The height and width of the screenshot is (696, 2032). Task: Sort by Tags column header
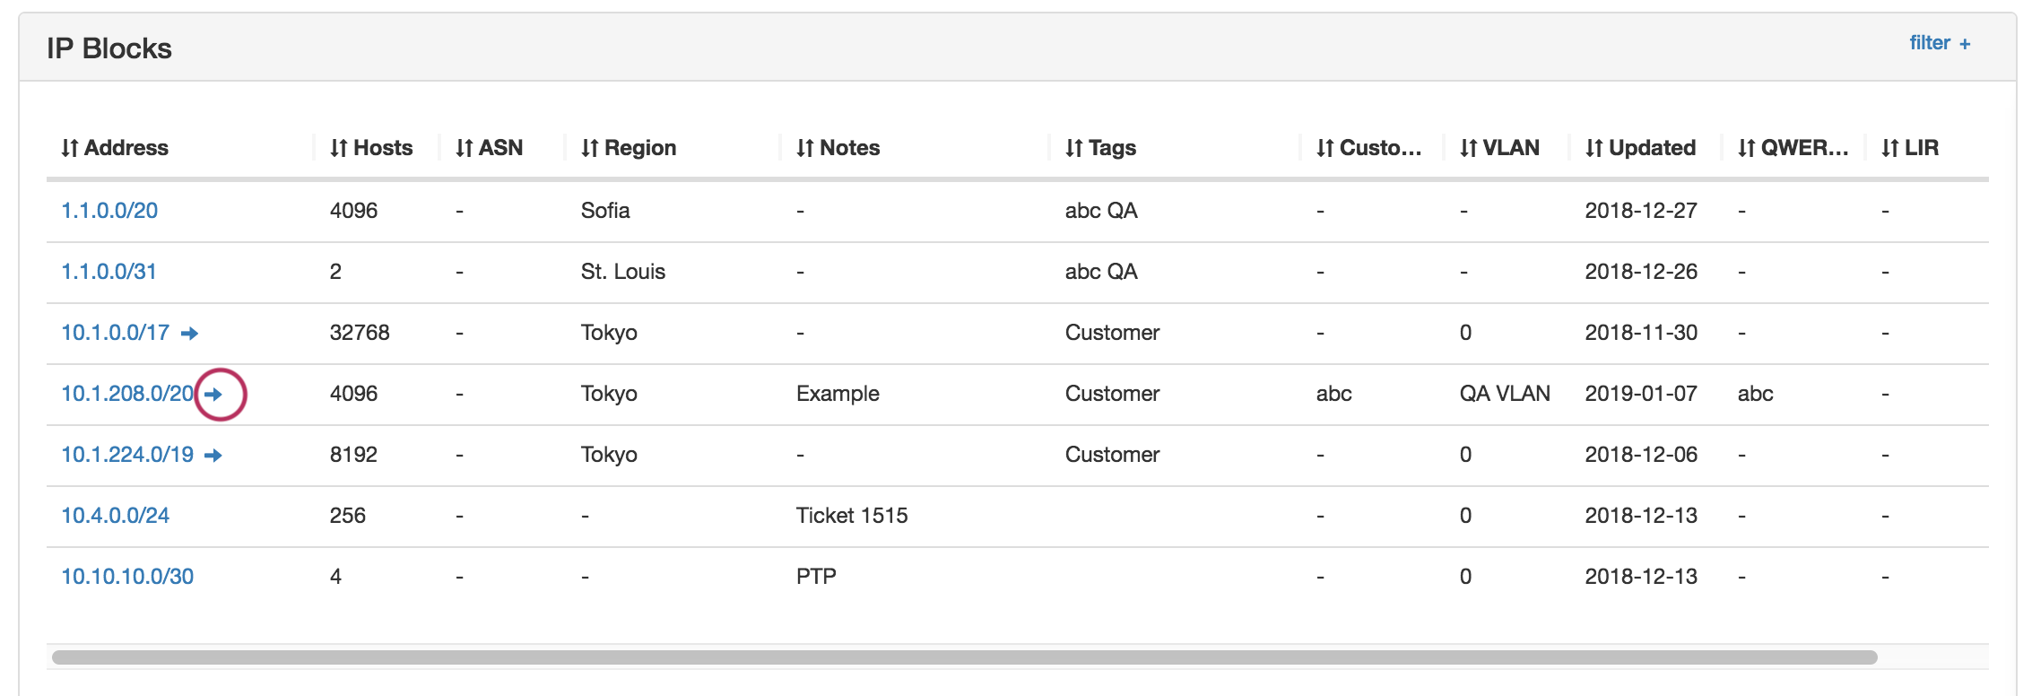[1100, 148]
